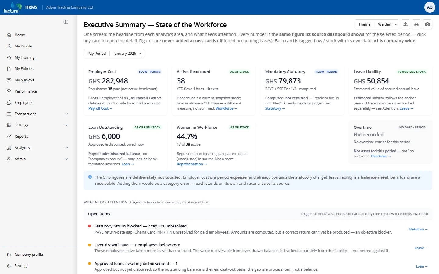Screen dimensions: 439x274
Task: Click the Adom Trading Company Ltd name
Action: (70, 7)
